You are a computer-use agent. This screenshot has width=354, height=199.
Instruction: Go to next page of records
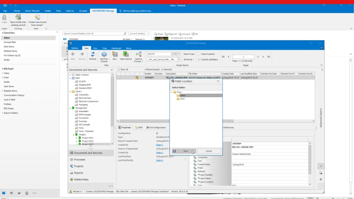263,57
